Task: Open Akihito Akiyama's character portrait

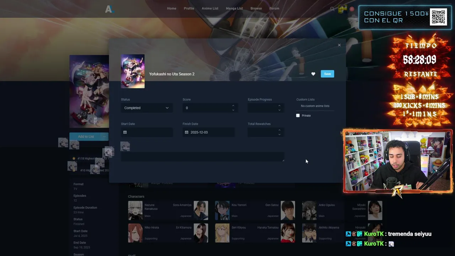Action: (309, 233)
